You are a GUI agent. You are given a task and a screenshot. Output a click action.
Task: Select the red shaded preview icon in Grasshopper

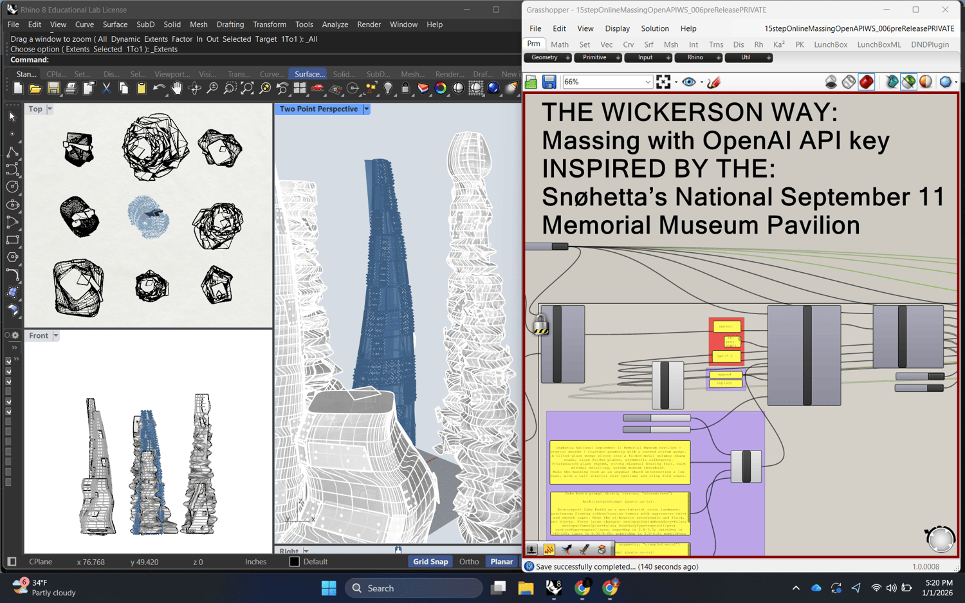pyautogui.click(x=867, y=82)
